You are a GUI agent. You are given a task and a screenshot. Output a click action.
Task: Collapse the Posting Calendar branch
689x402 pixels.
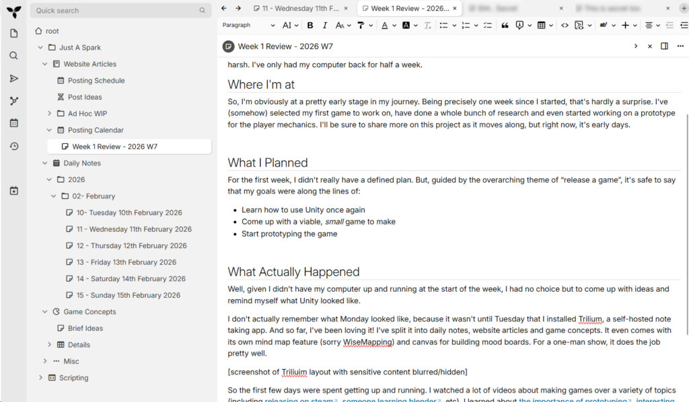[49, 130]
